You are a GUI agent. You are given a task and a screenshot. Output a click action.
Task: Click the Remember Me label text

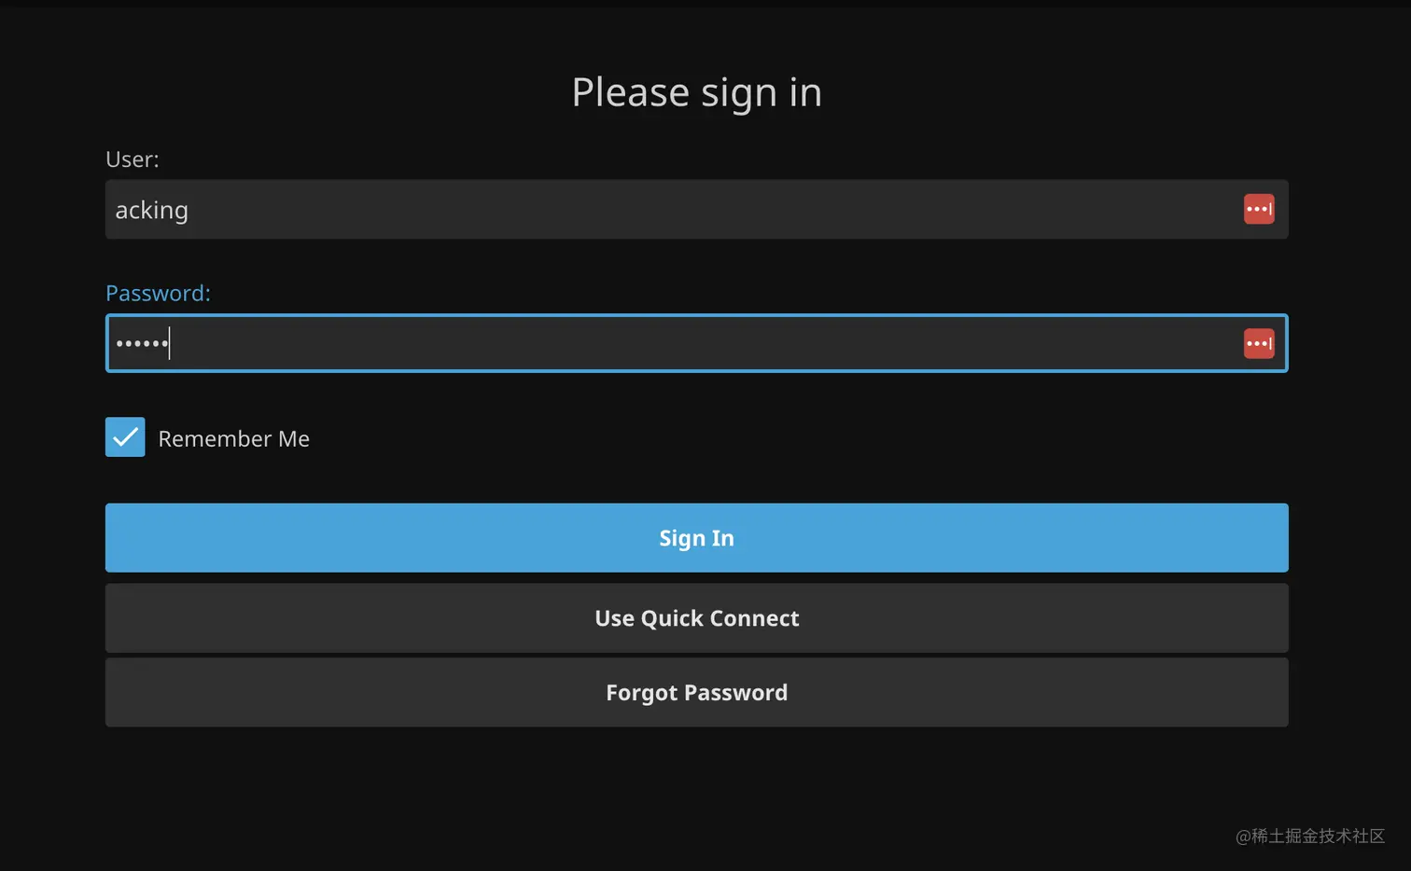[x=233, y=438]
